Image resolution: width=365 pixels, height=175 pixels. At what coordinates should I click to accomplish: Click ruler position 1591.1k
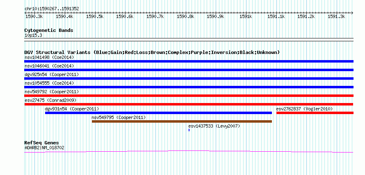(x=276, y=16)
